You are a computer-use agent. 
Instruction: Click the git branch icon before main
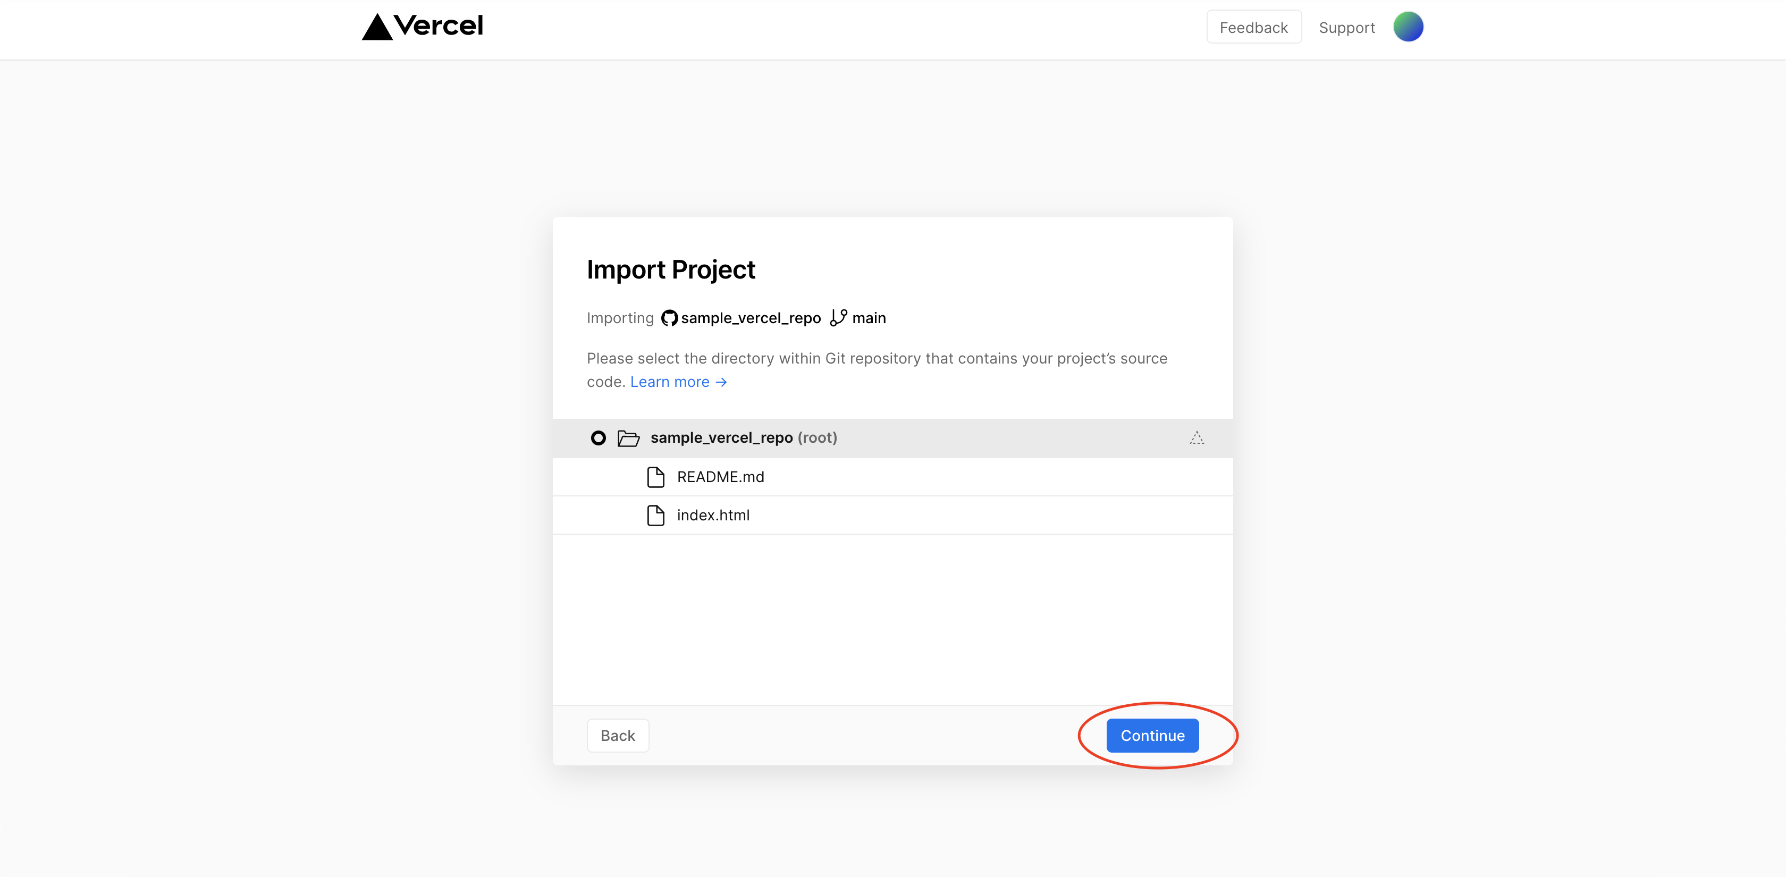click(x=838, y=317)
